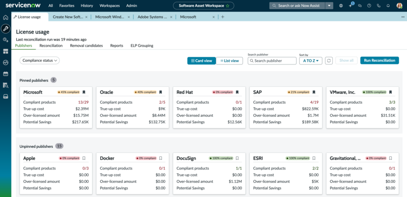Open the help question mark icon
This screenshot has height=197, width=407.
369,6
